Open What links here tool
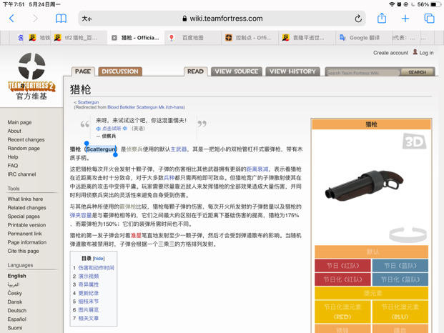Screen dimensions: 444x333 pyautogui.click(x=25, y=199)
